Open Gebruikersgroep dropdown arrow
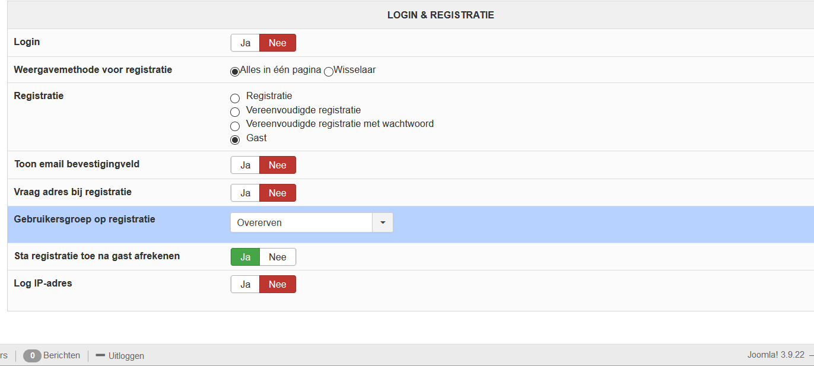Viewport: 814px width, 366px height. click(x=383, y=223)
